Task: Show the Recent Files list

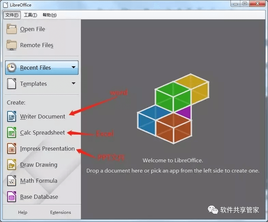Action: click(x=42, y=68)
